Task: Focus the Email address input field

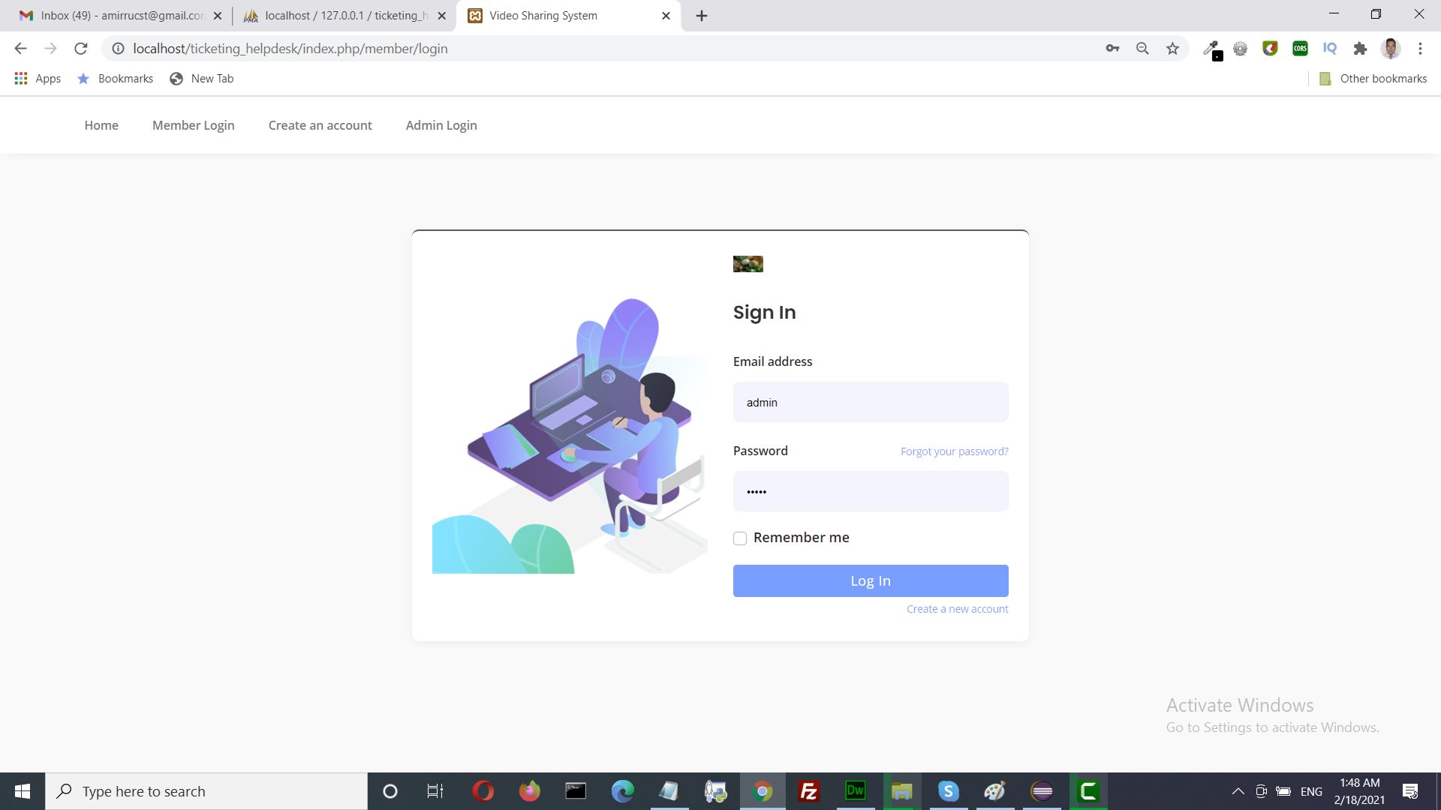Action: pyautogui.click(x=871, y=403)
